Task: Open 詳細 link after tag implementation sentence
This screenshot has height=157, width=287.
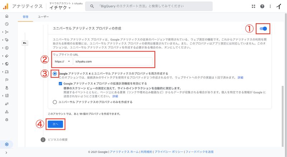Action: coord(240,77)
